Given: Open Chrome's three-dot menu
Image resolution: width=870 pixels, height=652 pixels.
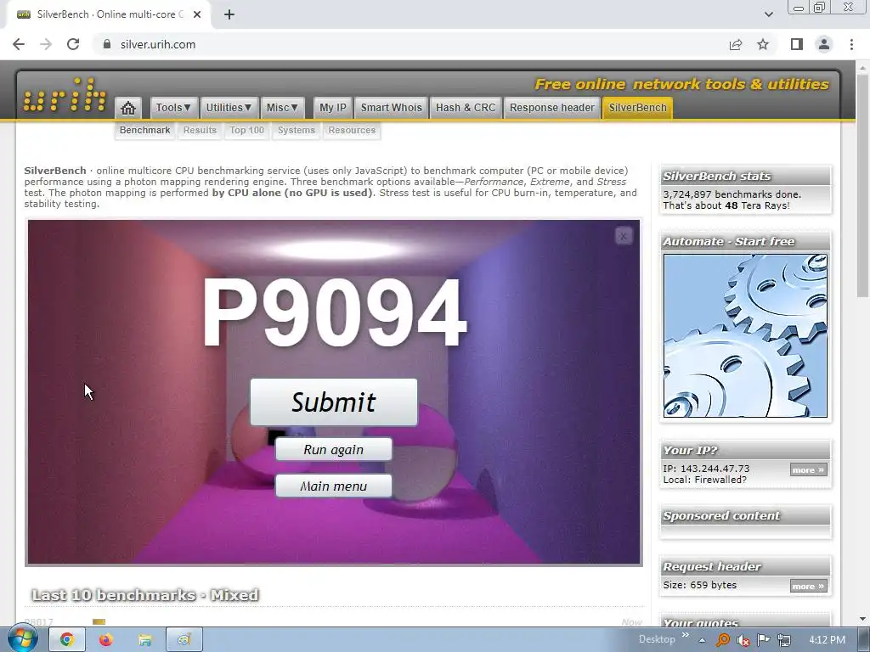Looking at the screenshot, I should 851,44.
